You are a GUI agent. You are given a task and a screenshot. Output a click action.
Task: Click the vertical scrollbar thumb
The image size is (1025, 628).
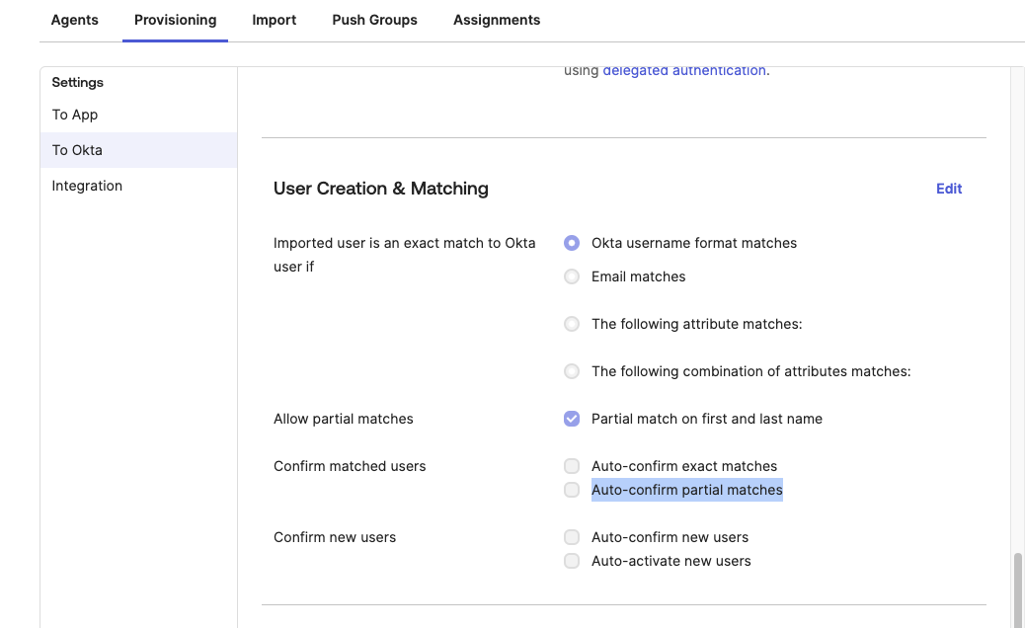click(1018, 590)
